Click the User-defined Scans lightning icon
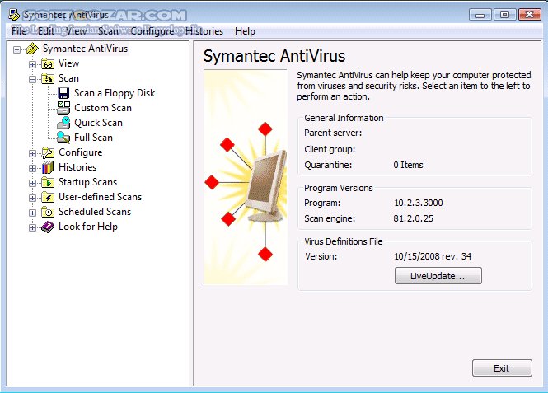The width and height of the screenshot is (548, 393). click(x=48, y=198)
